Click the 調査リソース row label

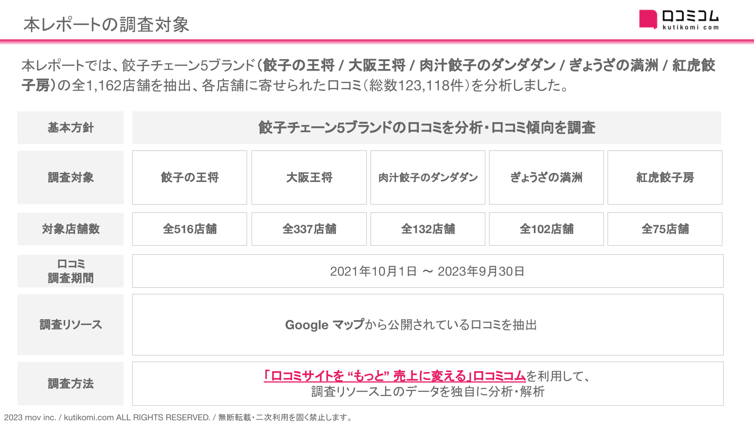tap(71, 325)
